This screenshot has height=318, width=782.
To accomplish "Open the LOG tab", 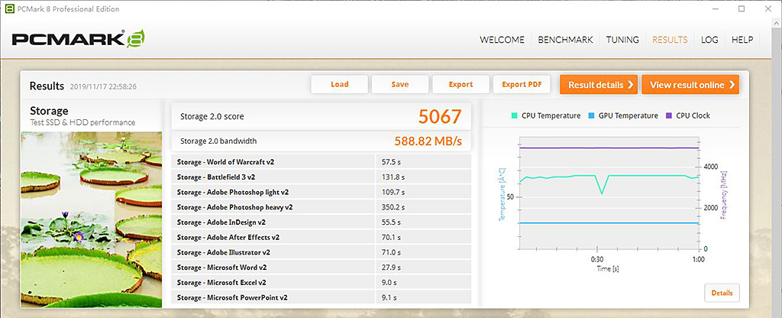I will [x=709, y=40].
